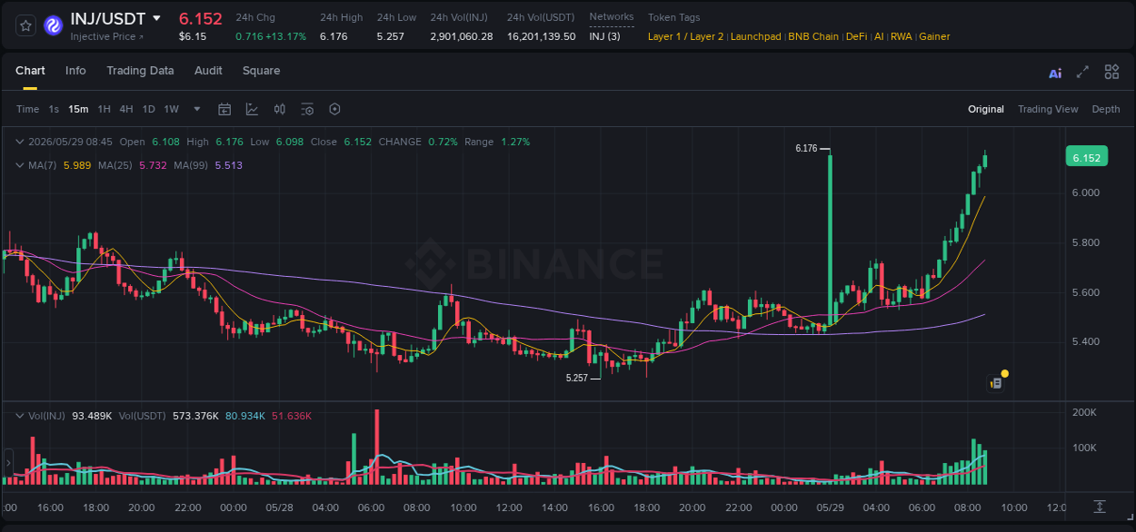Viewport: 1136px width, 532px height.
Task: Click the 200K volume axis label
Action: point(1085,412)
